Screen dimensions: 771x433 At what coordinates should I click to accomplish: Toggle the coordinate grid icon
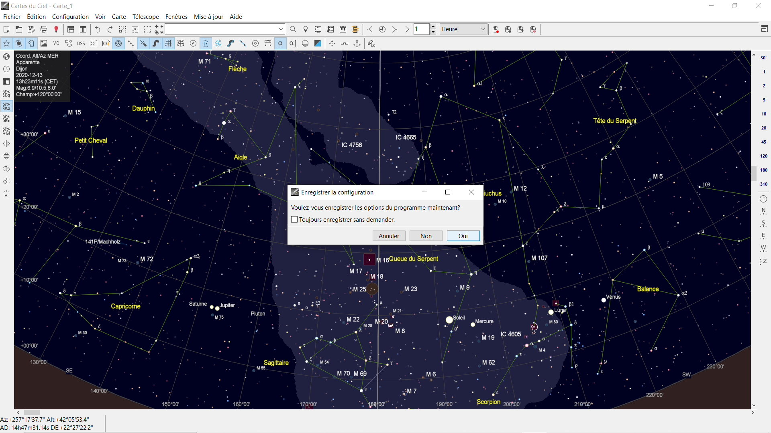(x=168, y=43)
